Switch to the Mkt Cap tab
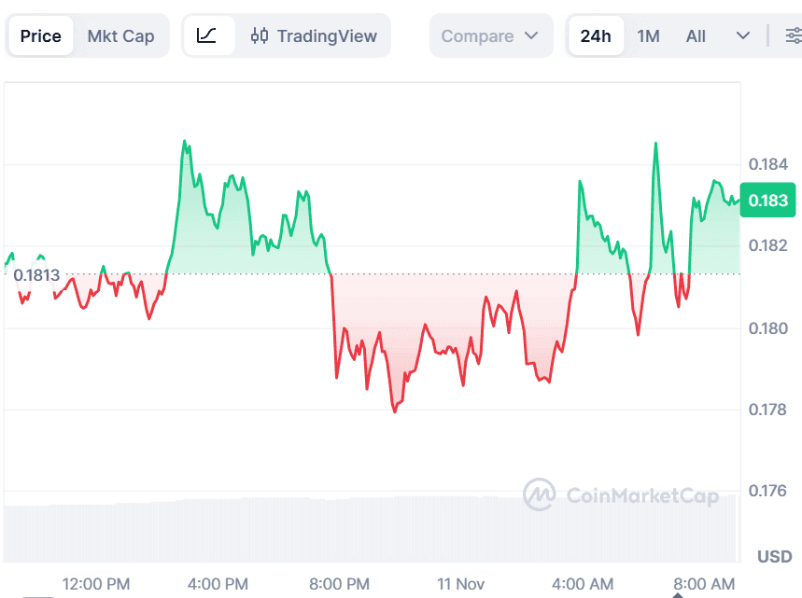This screenshot has width=802, height=598. coord(120,36)
